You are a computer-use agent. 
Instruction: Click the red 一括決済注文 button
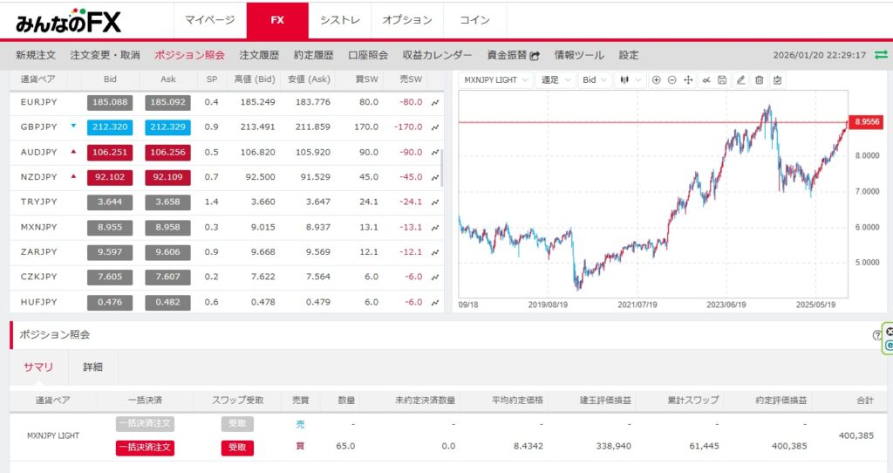pyautogui.click(x=145, y=447)
